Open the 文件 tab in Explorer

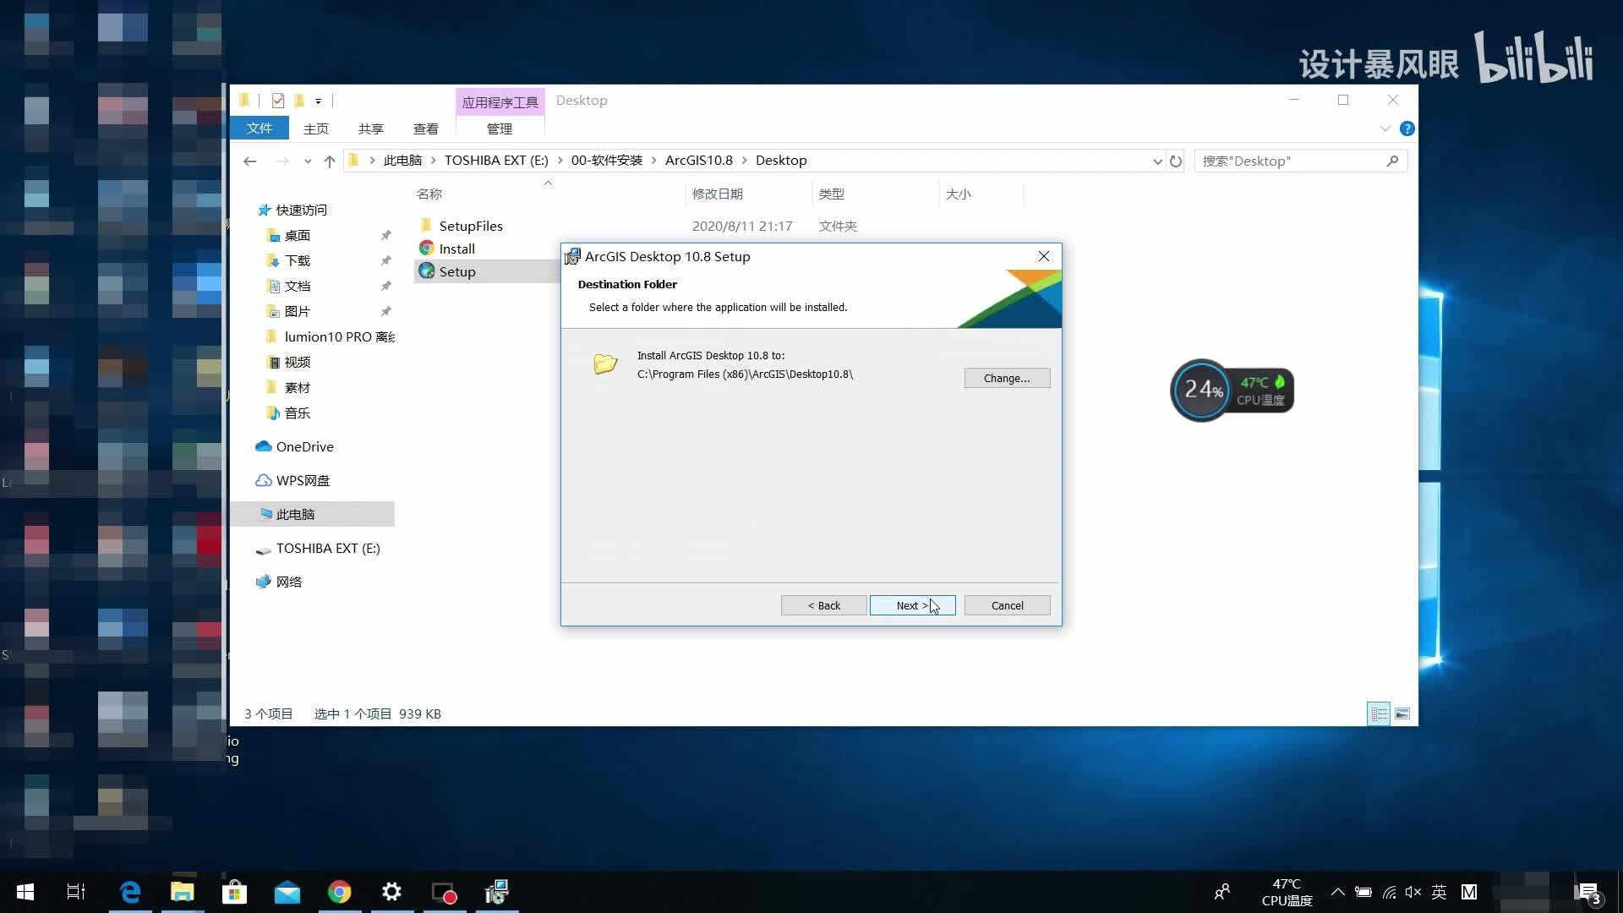tap(260, 128)
